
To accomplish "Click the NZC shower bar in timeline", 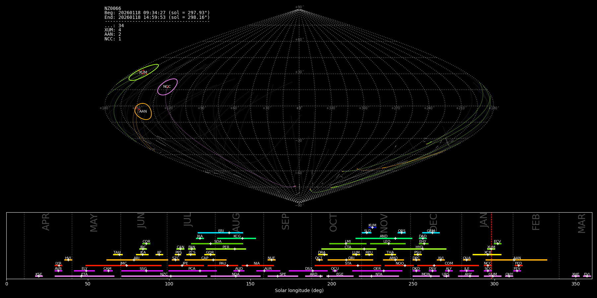I will click(x=164, y=276).
